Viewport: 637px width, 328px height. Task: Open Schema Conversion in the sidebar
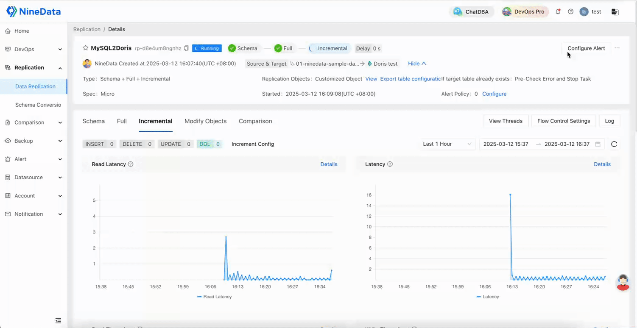click(x=38, y=105)
